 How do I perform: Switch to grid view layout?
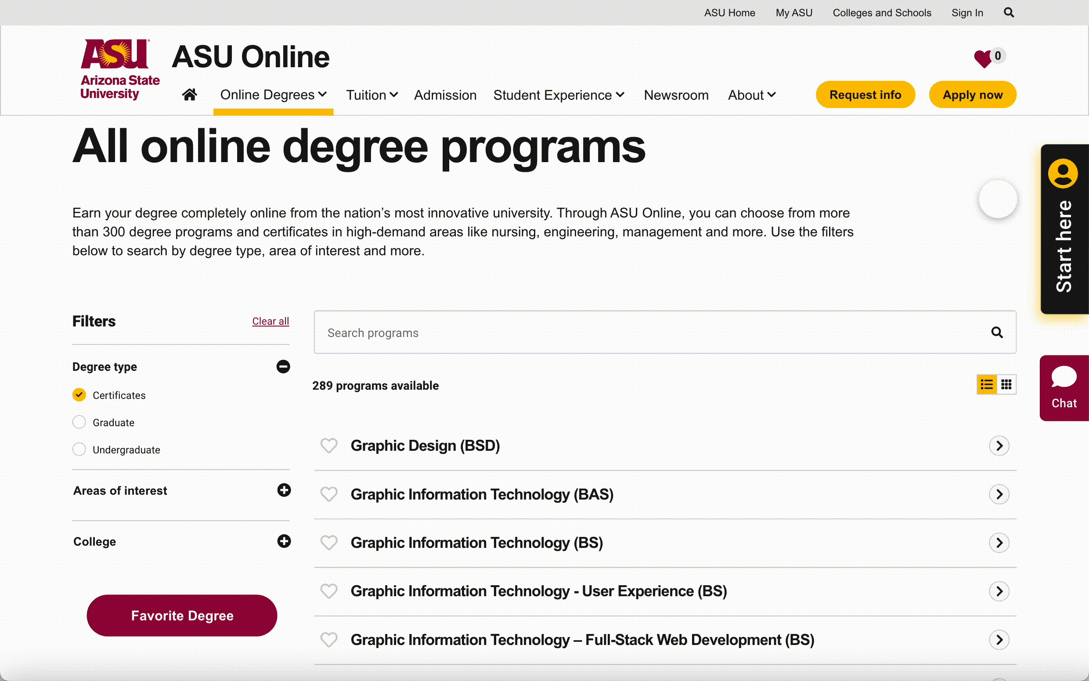1006,384
